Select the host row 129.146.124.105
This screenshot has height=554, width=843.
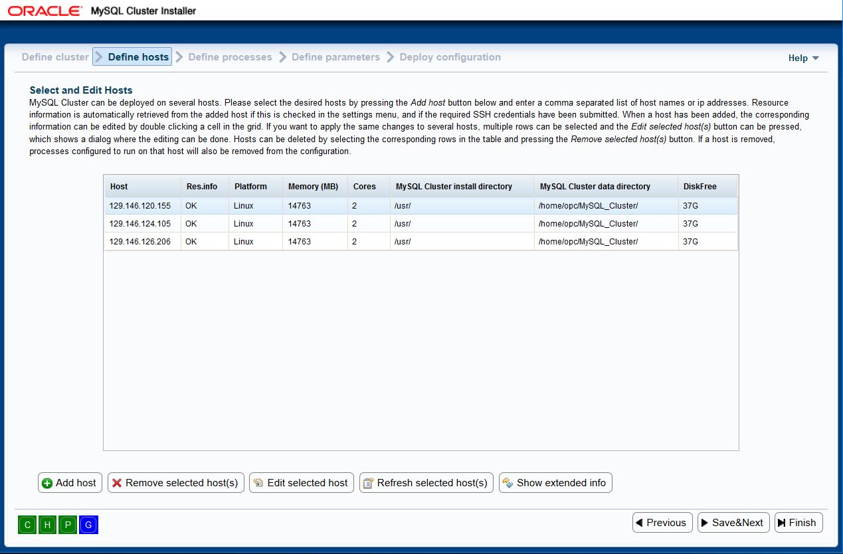421,224
